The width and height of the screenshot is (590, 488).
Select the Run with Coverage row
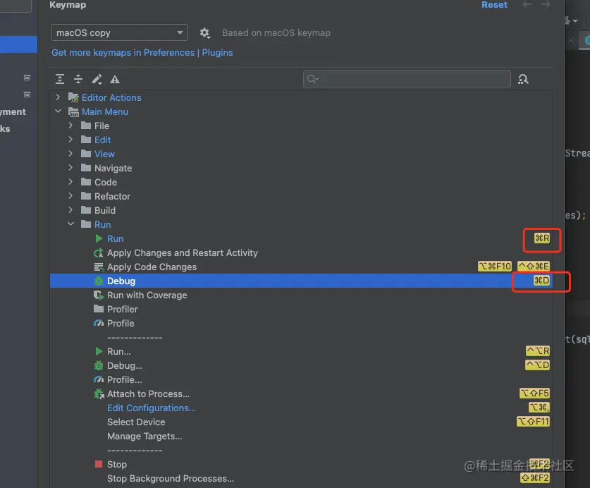tap(301, 295)
